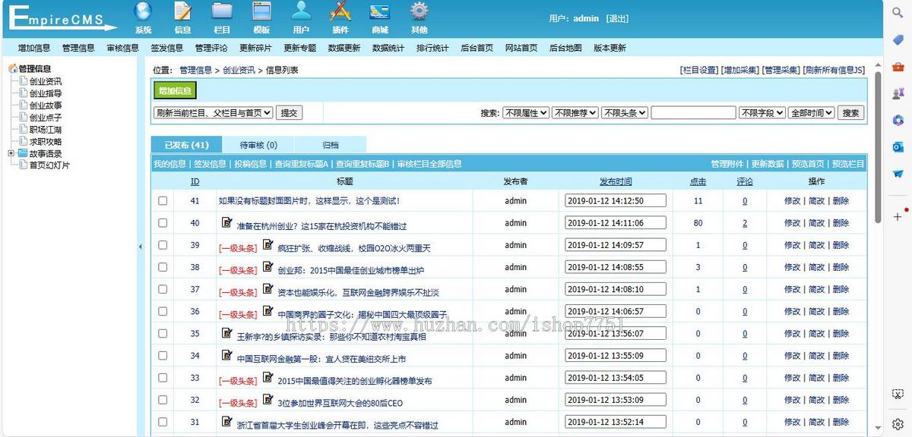
Task: Open the 栏目 folder icon
Action: coord(222,11)
